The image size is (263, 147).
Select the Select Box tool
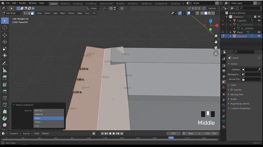click(x=5, y=21)
